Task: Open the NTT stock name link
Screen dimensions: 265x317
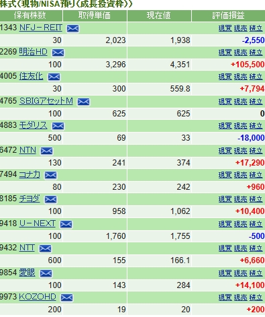Action: coord(27,248)
